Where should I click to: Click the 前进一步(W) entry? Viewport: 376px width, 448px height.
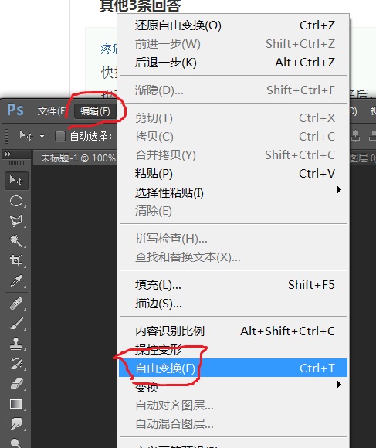(233, 44)
